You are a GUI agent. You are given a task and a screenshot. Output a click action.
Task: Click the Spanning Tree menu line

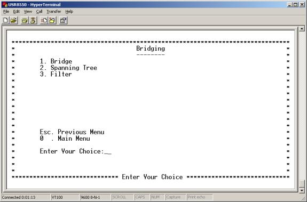coord(68,68)
